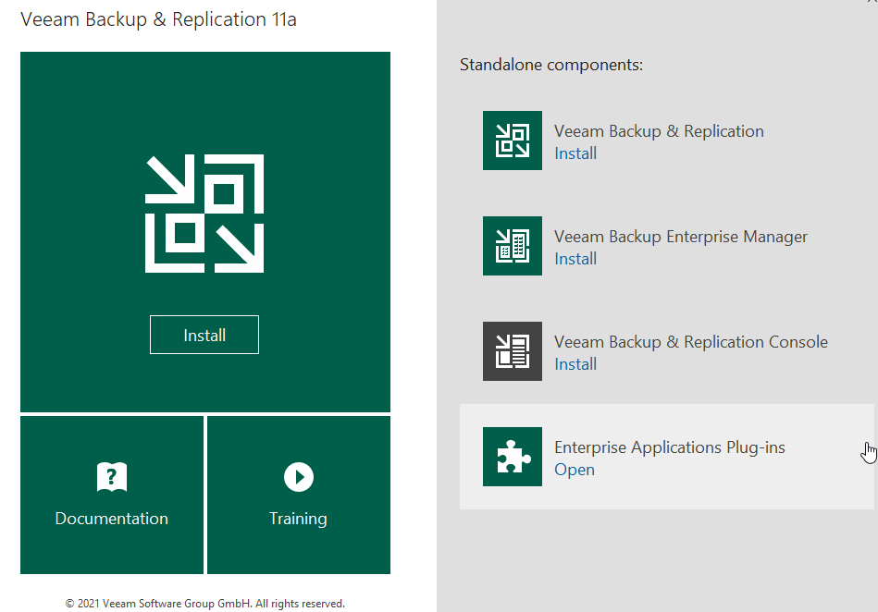
Task: Install Veeam Backup Enterprise Manager
Action: 575,259
